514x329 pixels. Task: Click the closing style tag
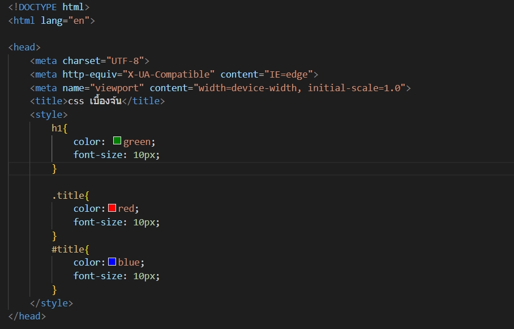point(52,303)
